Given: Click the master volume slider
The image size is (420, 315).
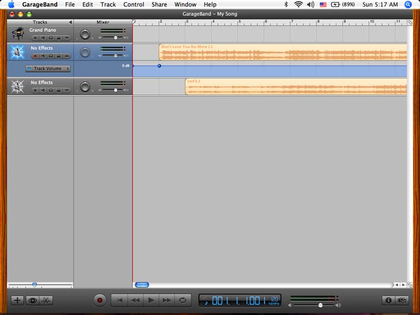Looking at the screenshot, I should point(313,305).
